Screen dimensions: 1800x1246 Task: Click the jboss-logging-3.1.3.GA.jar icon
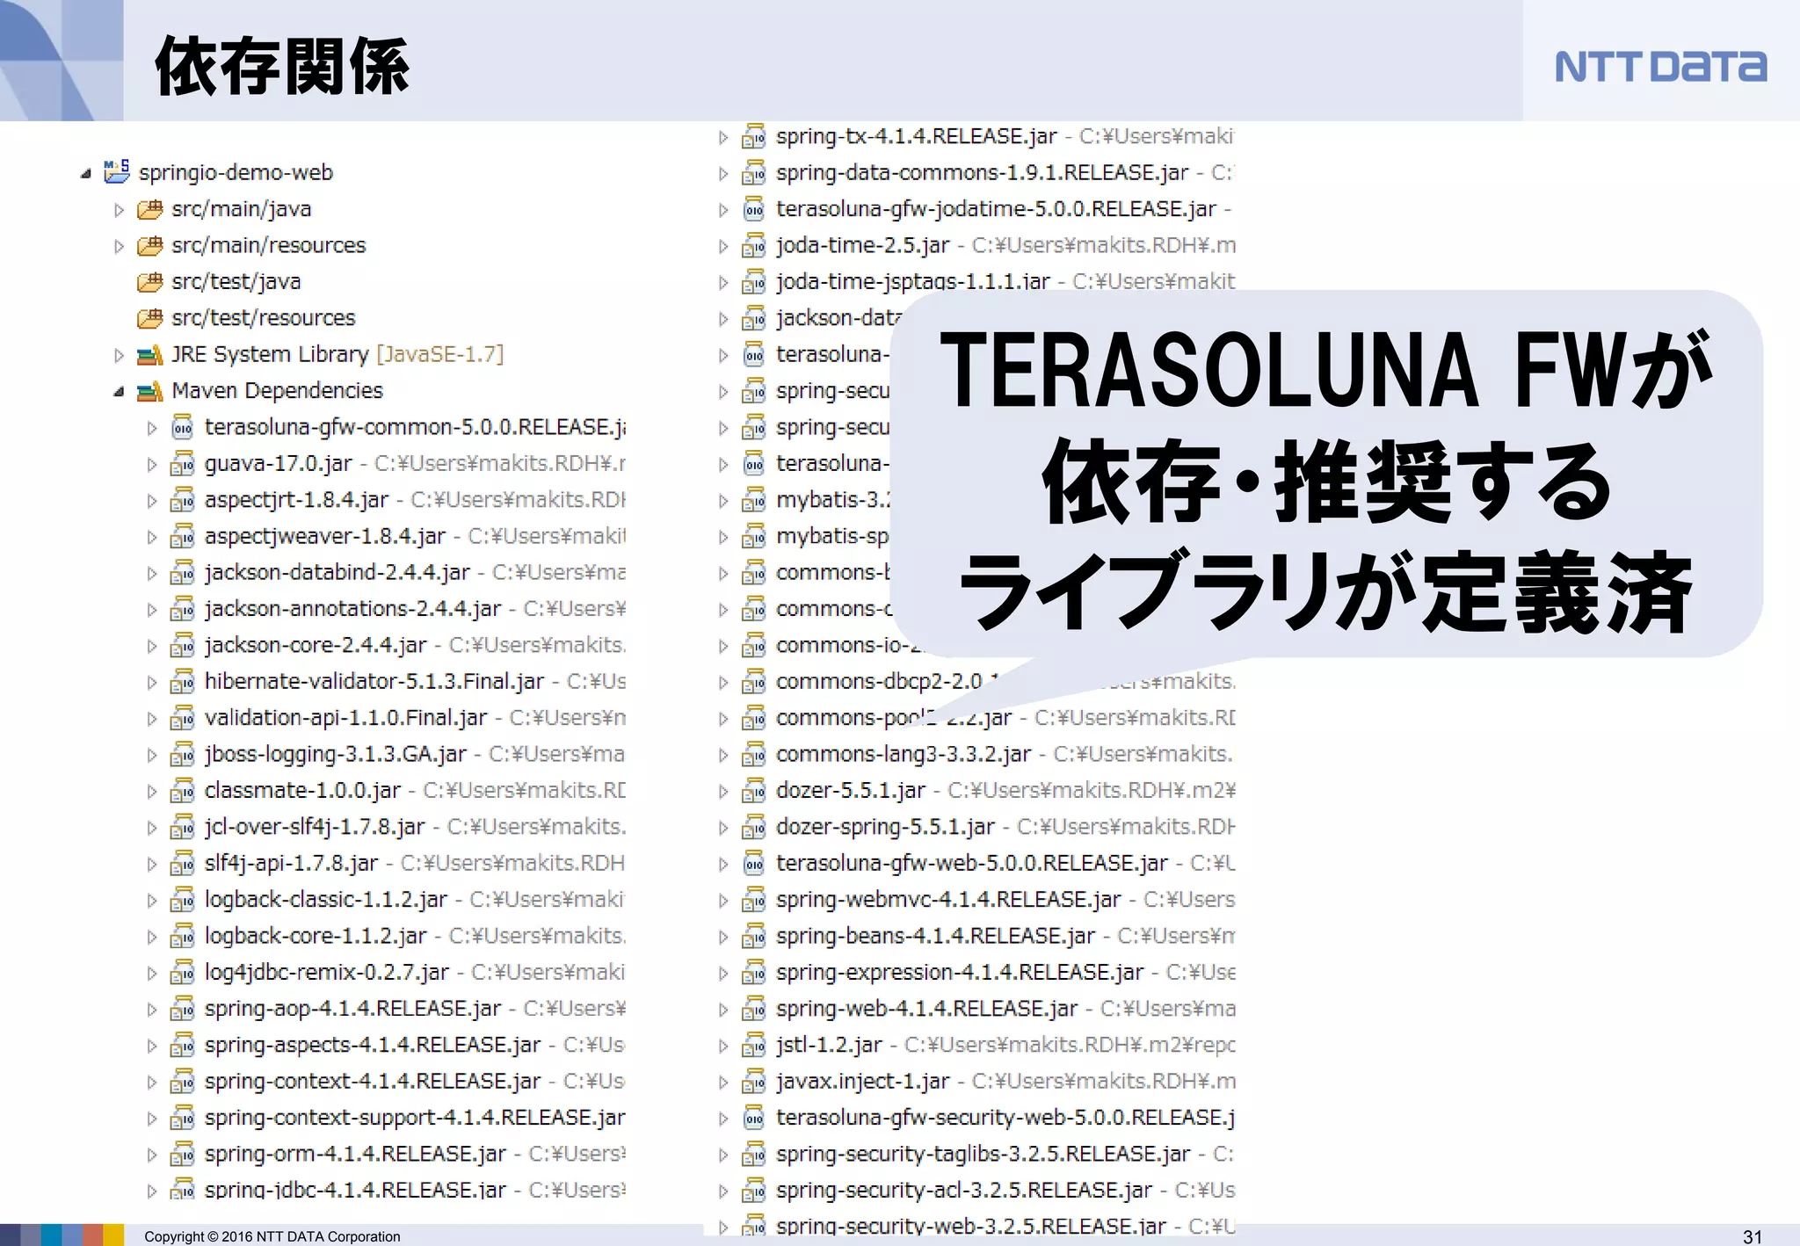coord(182,755)
